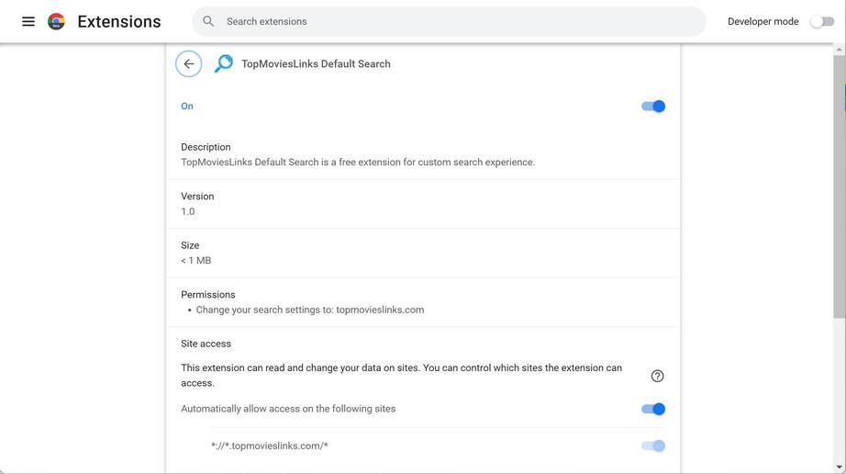Disable automatic access on following sites
This screenshot has width=846, height=474.
pos(652,409)
